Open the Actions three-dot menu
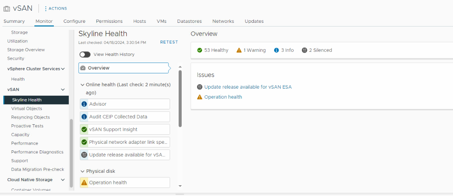 coord(56,8)
